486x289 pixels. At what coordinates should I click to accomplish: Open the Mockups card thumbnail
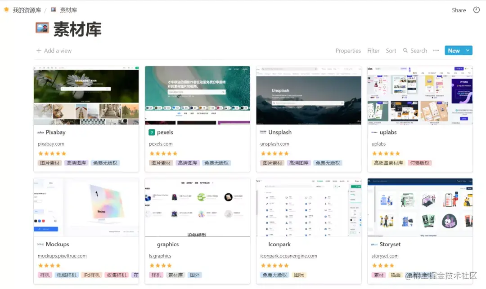(x=86, y=207)
